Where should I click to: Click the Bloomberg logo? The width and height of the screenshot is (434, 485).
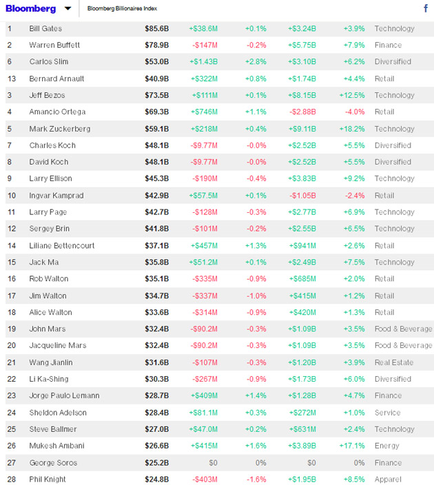(x=31, y=9)
